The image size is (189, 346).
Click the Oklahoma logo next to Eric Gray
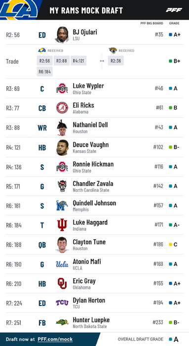[62, 284]
